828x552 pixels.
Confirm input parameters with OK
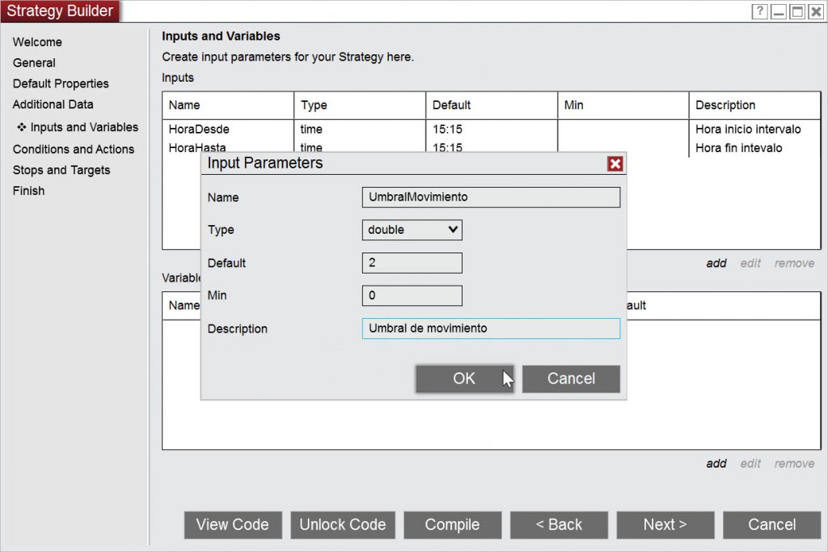[x=464, y=379]
